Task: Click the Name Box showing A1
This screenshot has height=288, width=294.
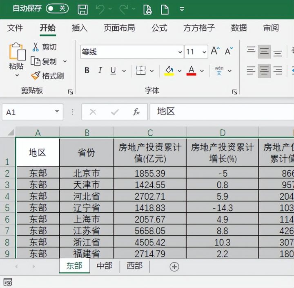Action: tap(32, 112)
